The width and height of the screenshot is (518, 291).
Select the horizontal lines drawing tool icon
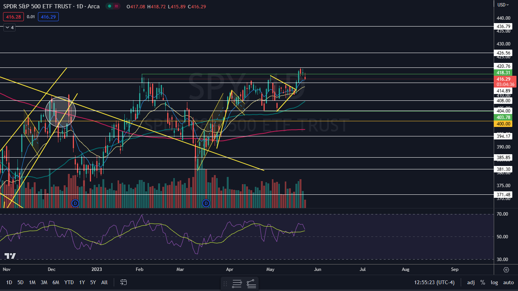[237, 283]
